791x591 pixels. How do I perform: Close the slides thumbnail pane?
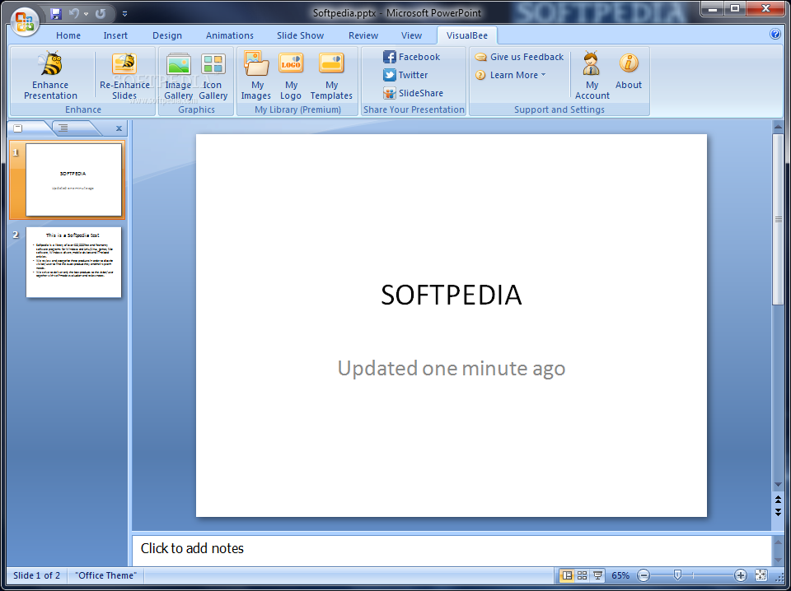(x=119, y=128)
